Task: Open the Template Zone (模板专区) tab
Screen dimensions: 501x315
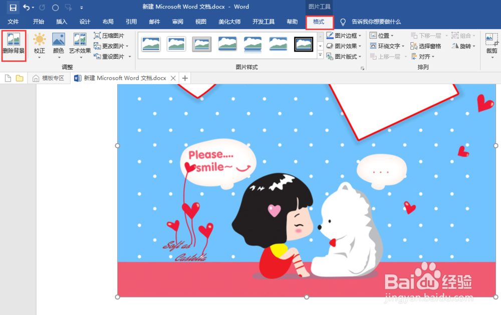Action: pos(48,78)
